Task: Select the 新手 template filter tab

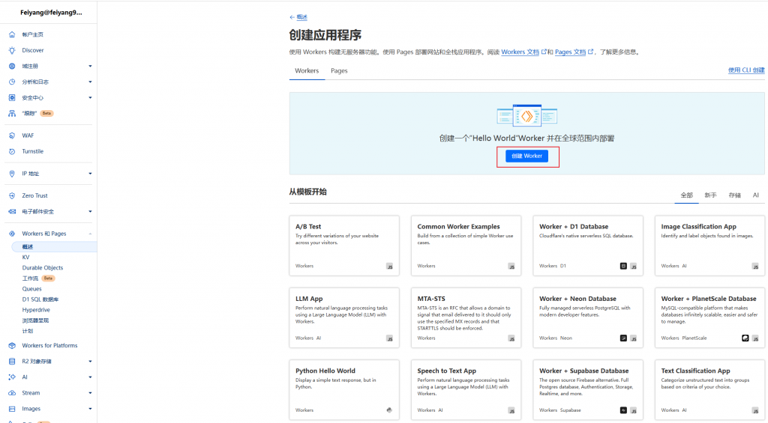Action: pyautogui.click(x=711, y=195)
